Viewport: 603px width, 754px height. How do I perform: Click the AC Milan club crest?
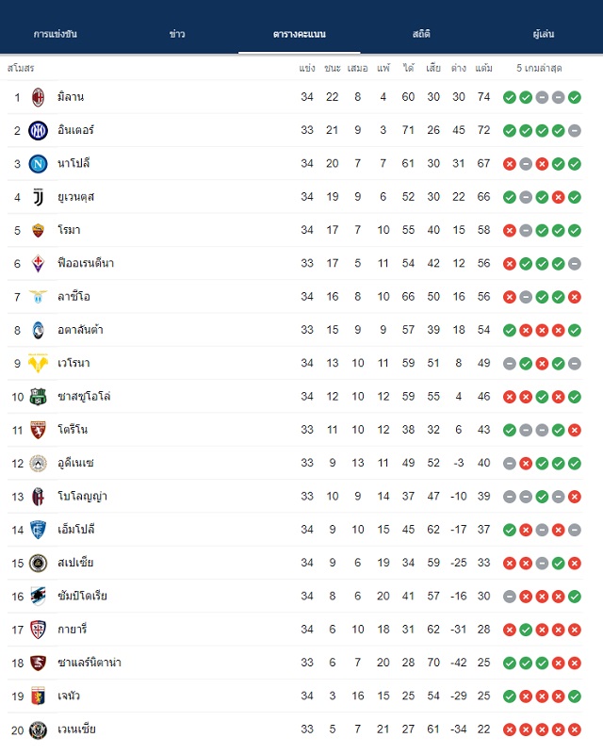[38, 97]
